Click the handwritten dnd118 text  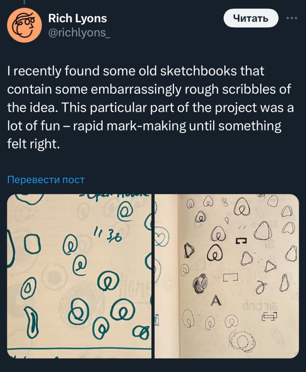tap(260, 306)
